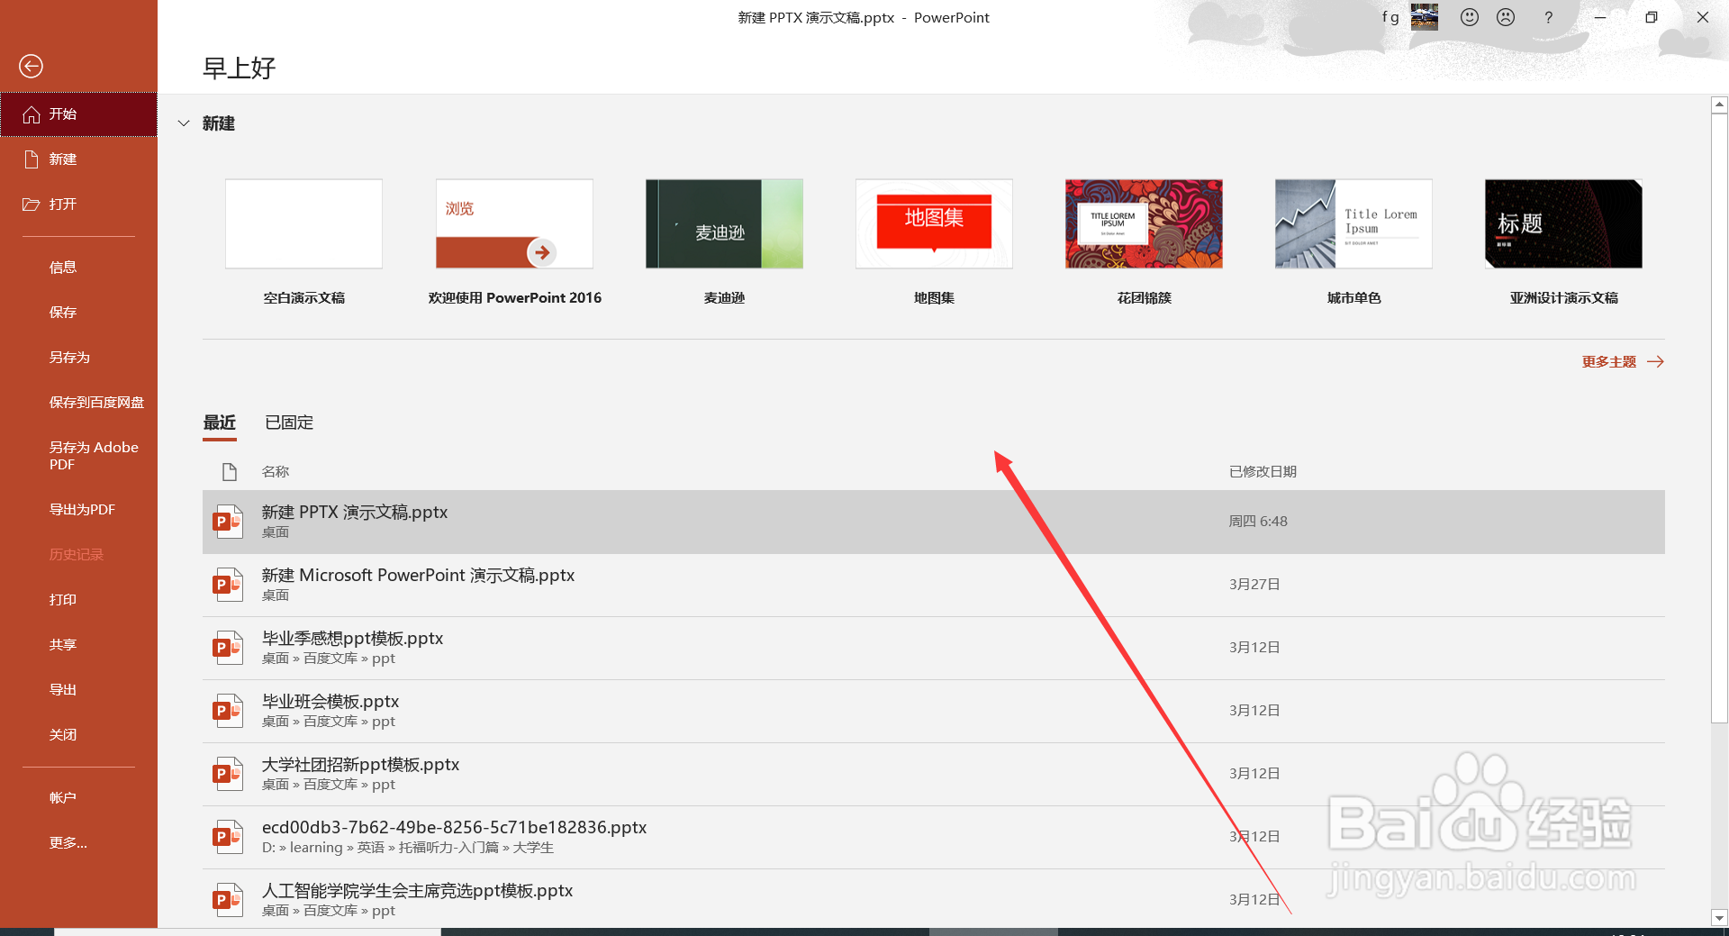Open recent file 新建 PPTX 演示文稿.pptx
This screenshot has height=936, width=1729.
point(934,522)
